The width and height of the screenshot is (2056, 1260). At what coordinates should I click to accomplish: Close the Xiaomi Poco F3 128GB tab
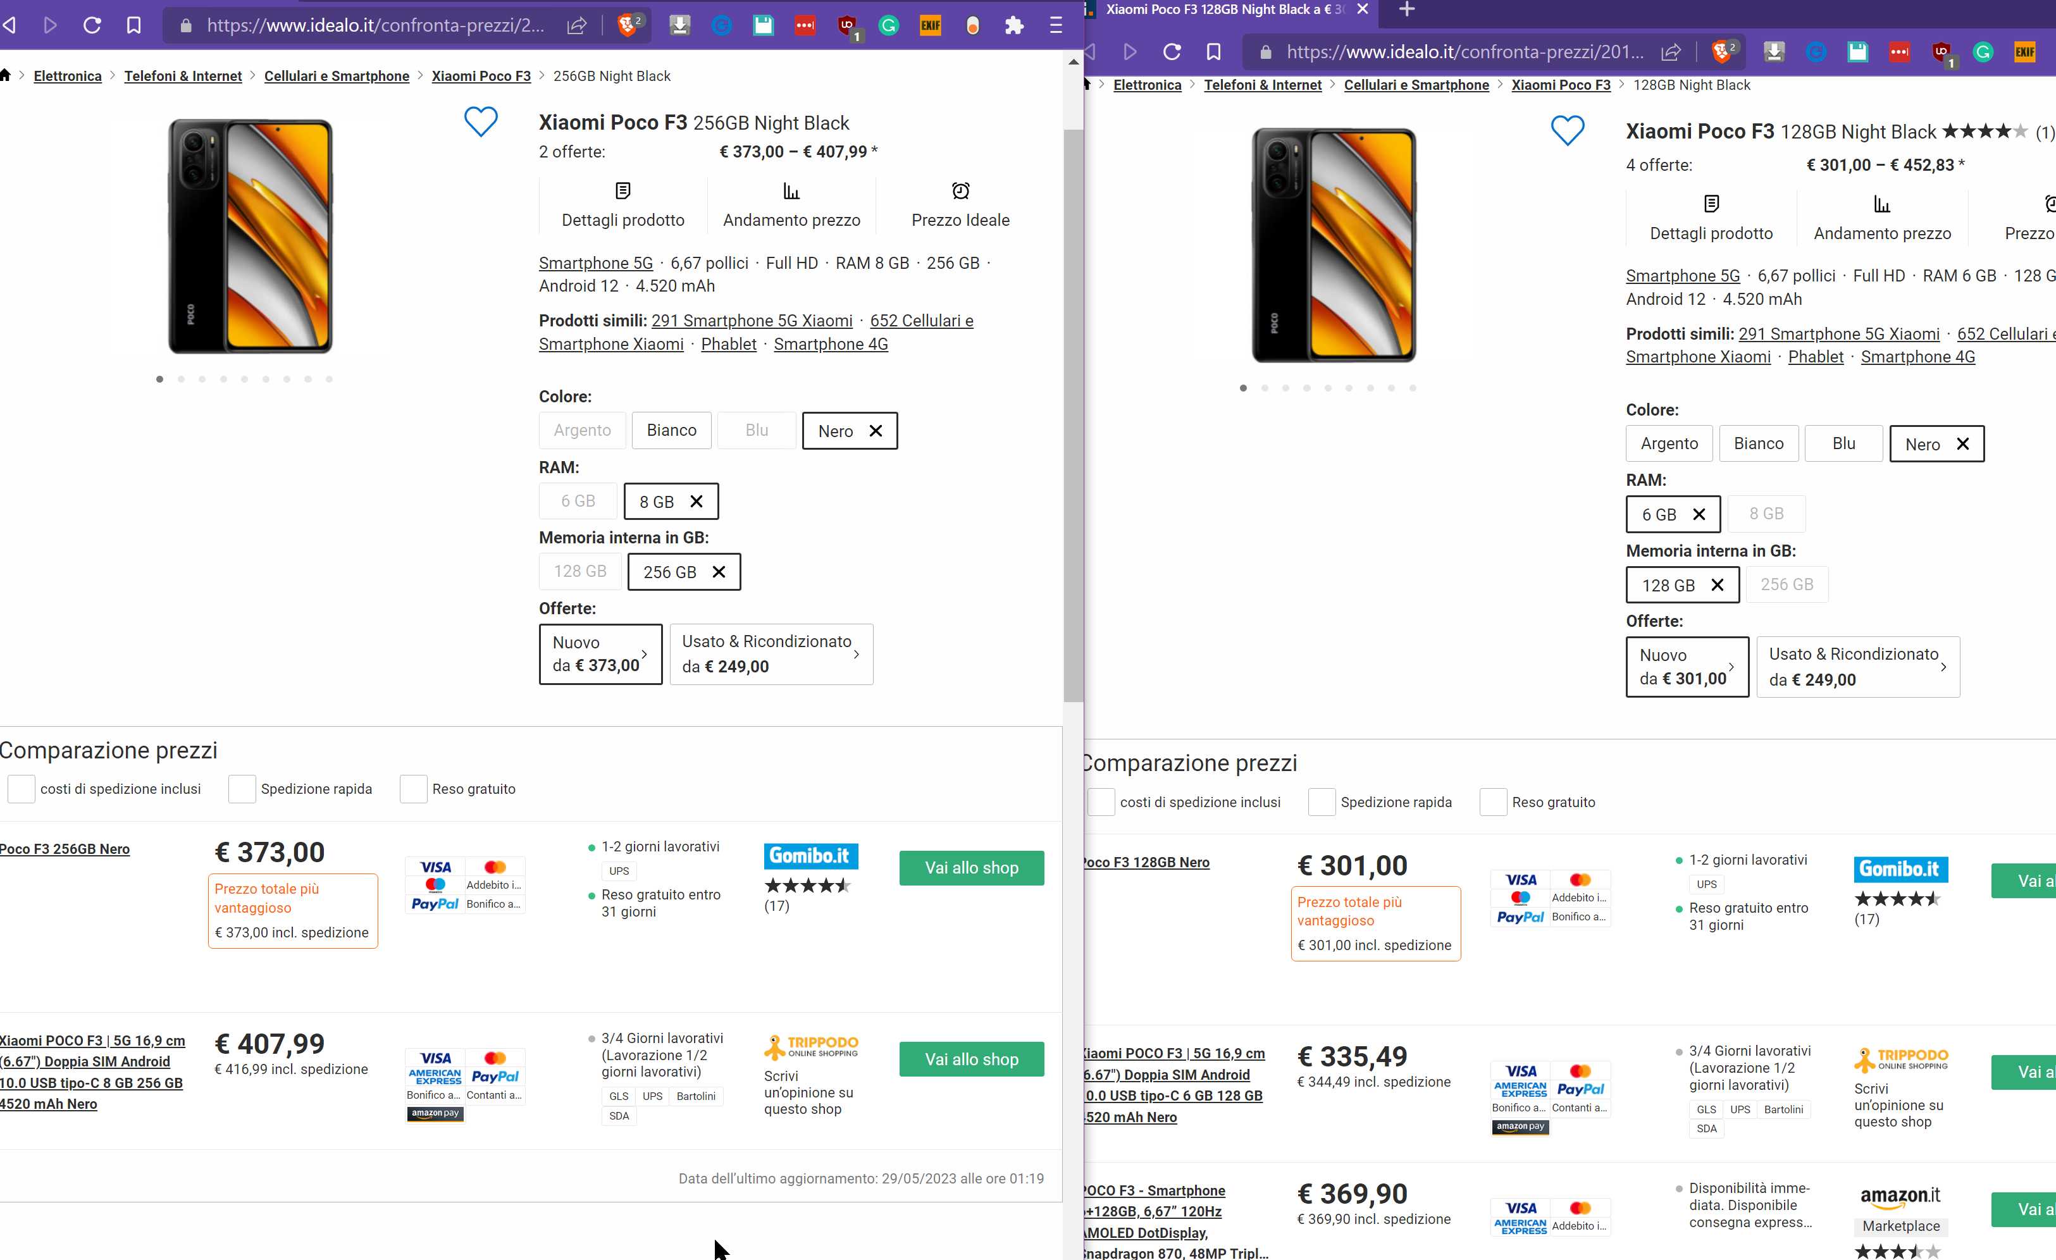(x=1363, y=9)
